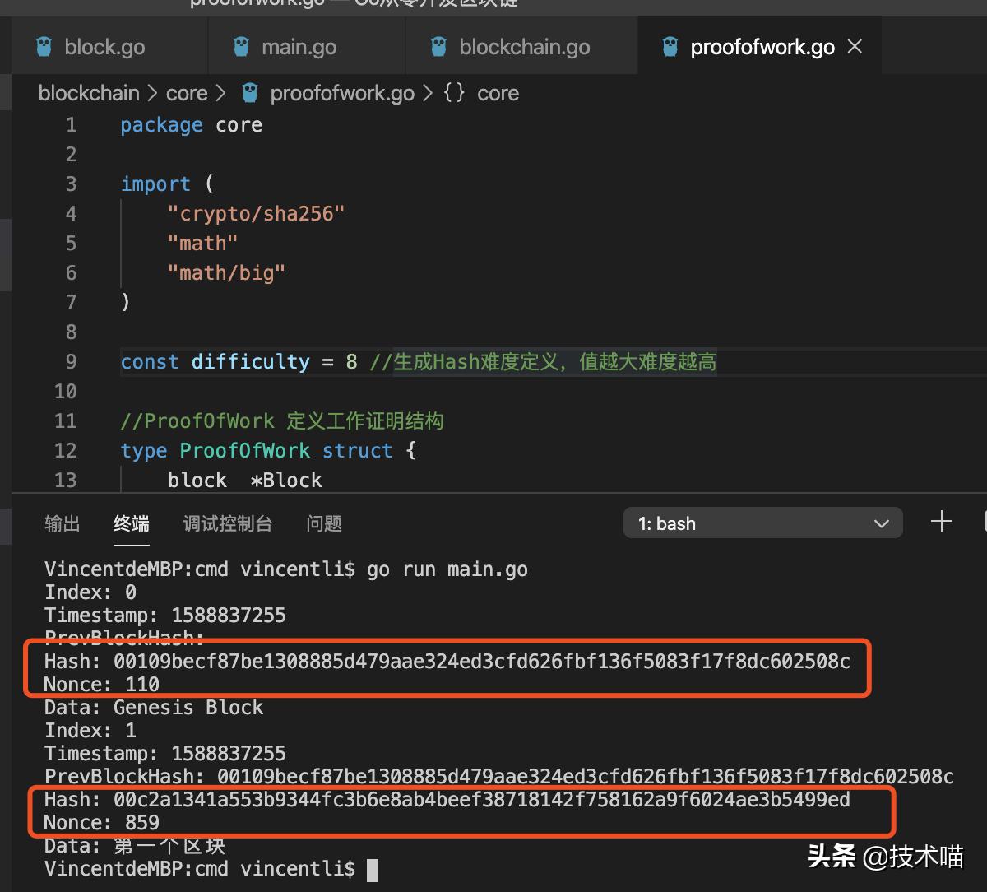Add a new terminal with plus icon

[941, 522]
